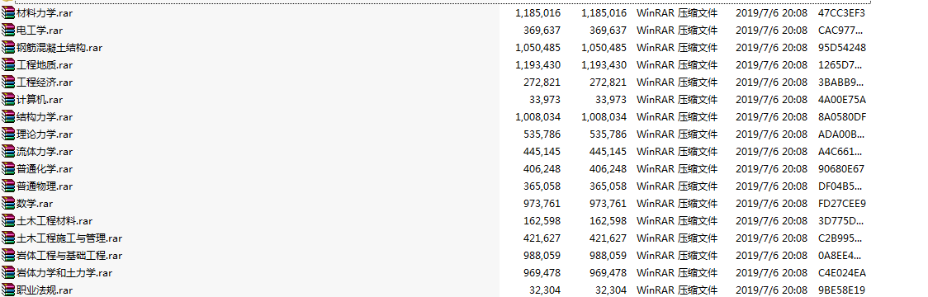Click the 工程地质.rar RAR icon
This screenshot has width=928, height=297.
pos(8,64)
